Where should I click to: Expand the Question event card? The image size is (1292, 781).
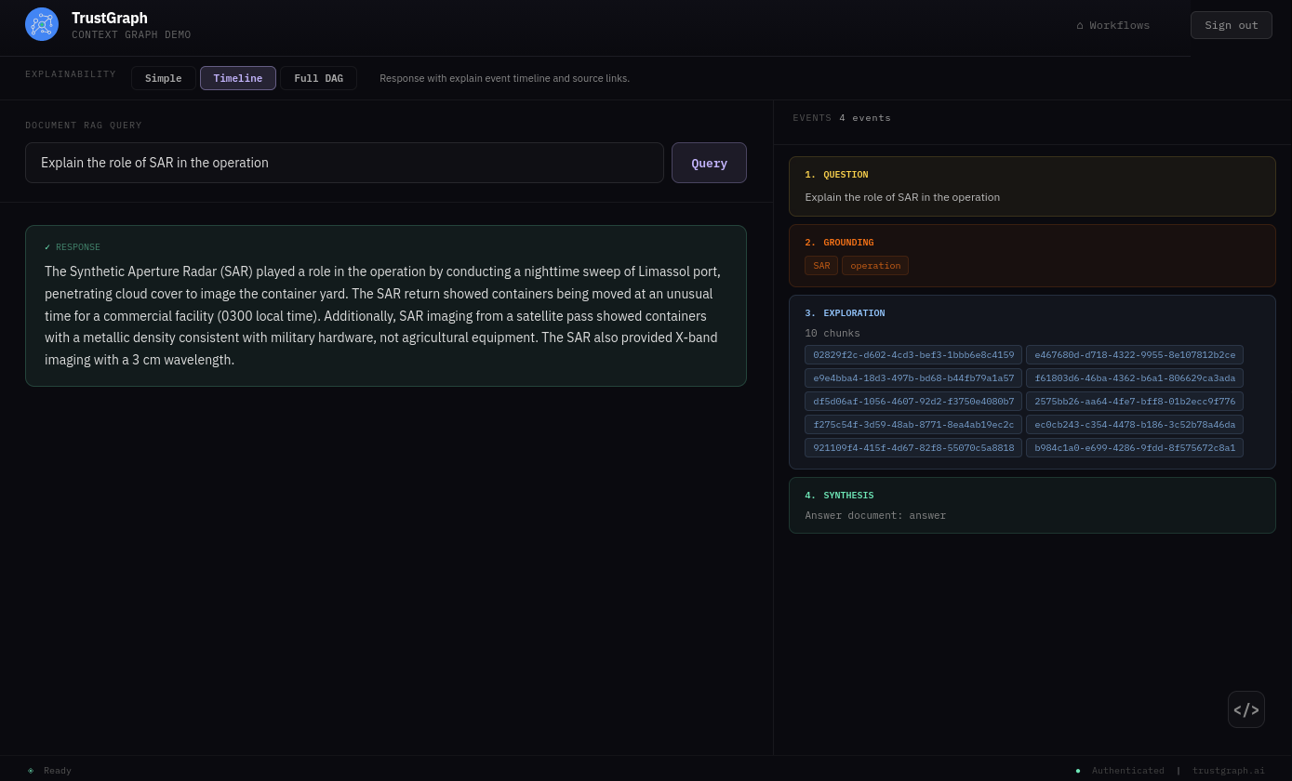tap(1032, 186)
